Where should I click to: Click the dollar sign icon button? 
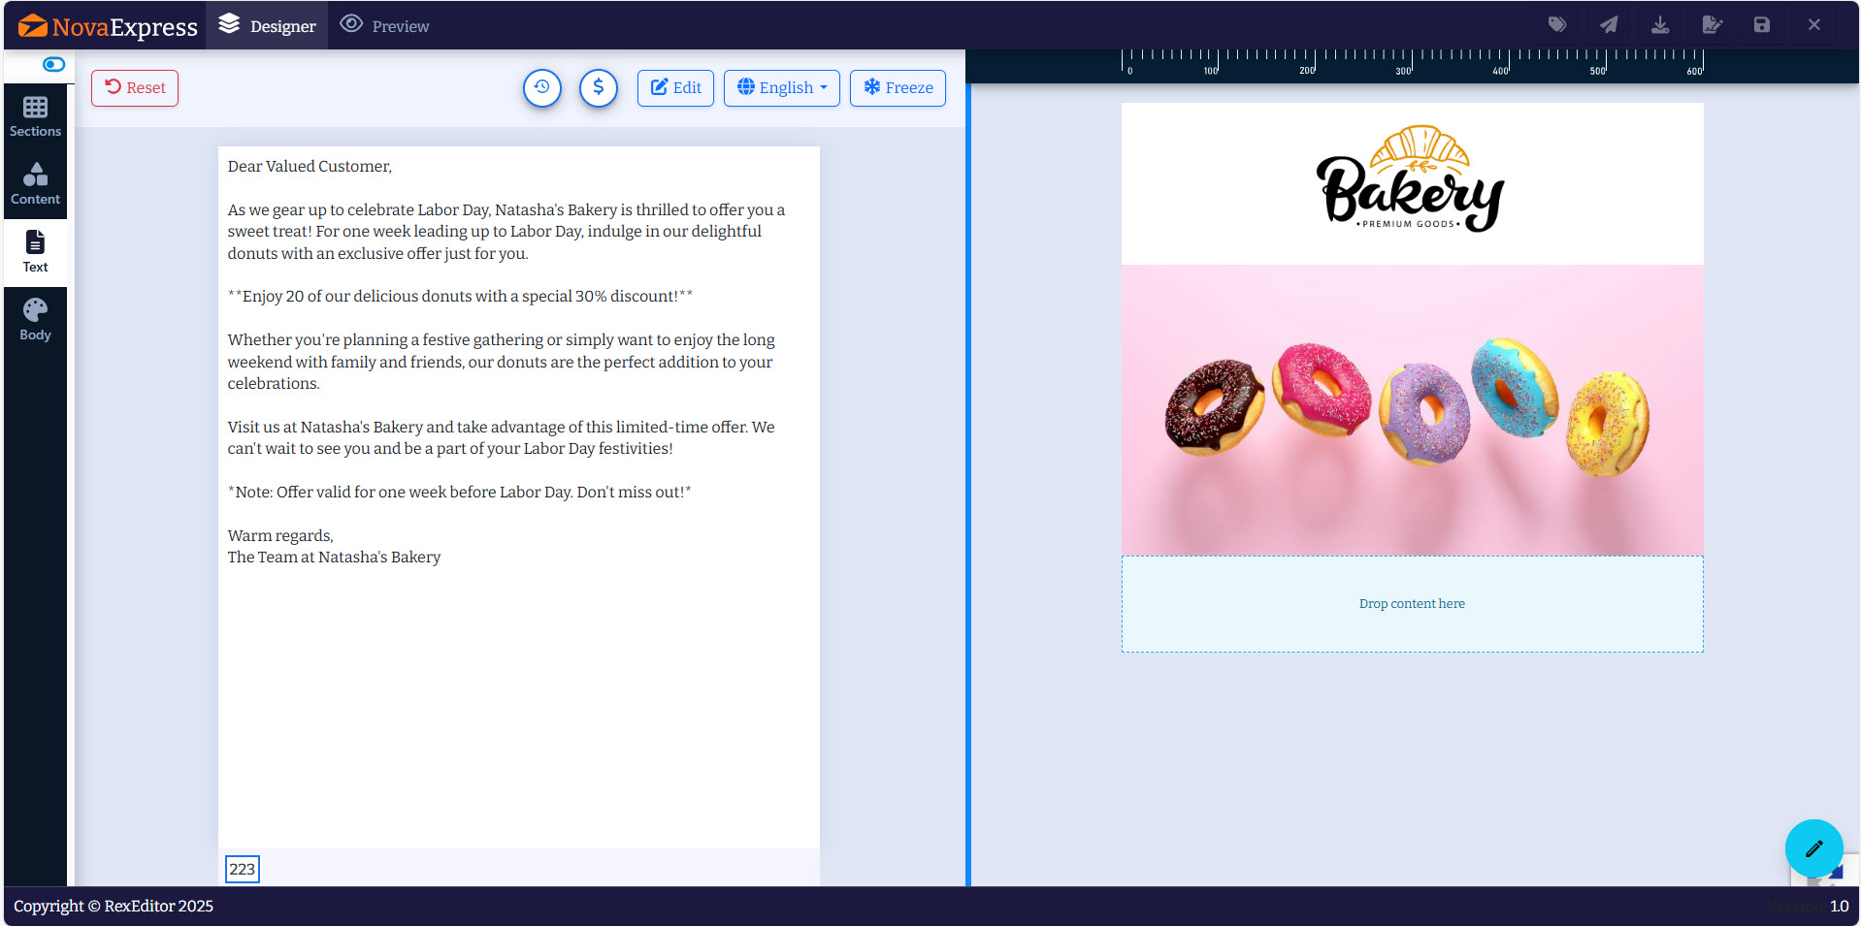click(599, 88)
